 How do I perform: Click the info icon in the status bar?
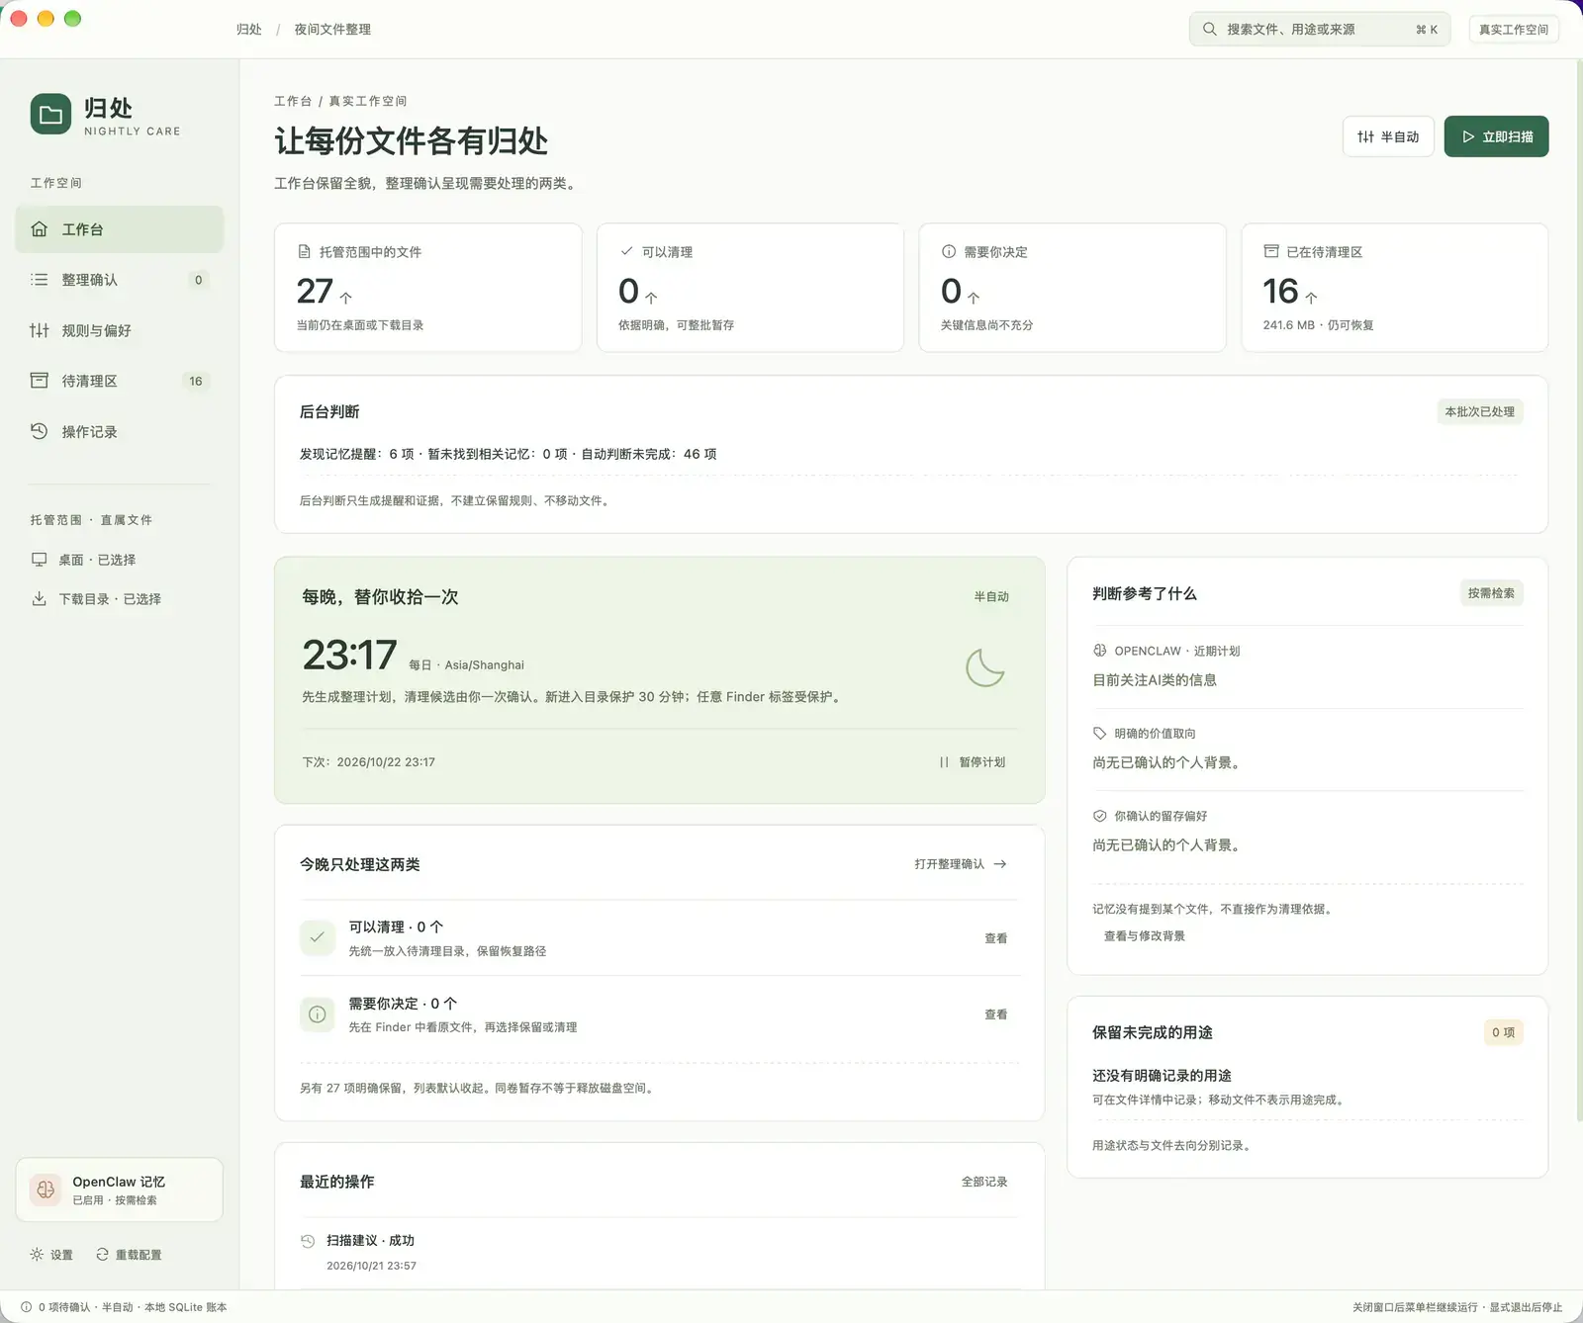(x=26, y=1307)
